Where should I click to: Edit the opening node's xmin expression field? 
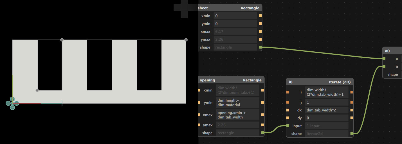[237, 90]
